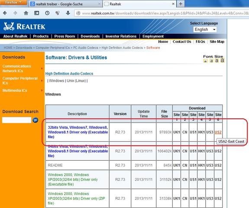Select the third font size icon

217,60
